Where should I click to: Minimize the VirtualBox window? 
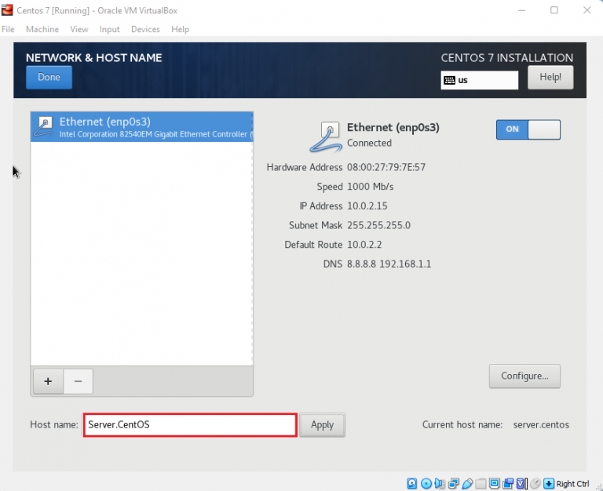pyautogui.click(x=522, y=10)
